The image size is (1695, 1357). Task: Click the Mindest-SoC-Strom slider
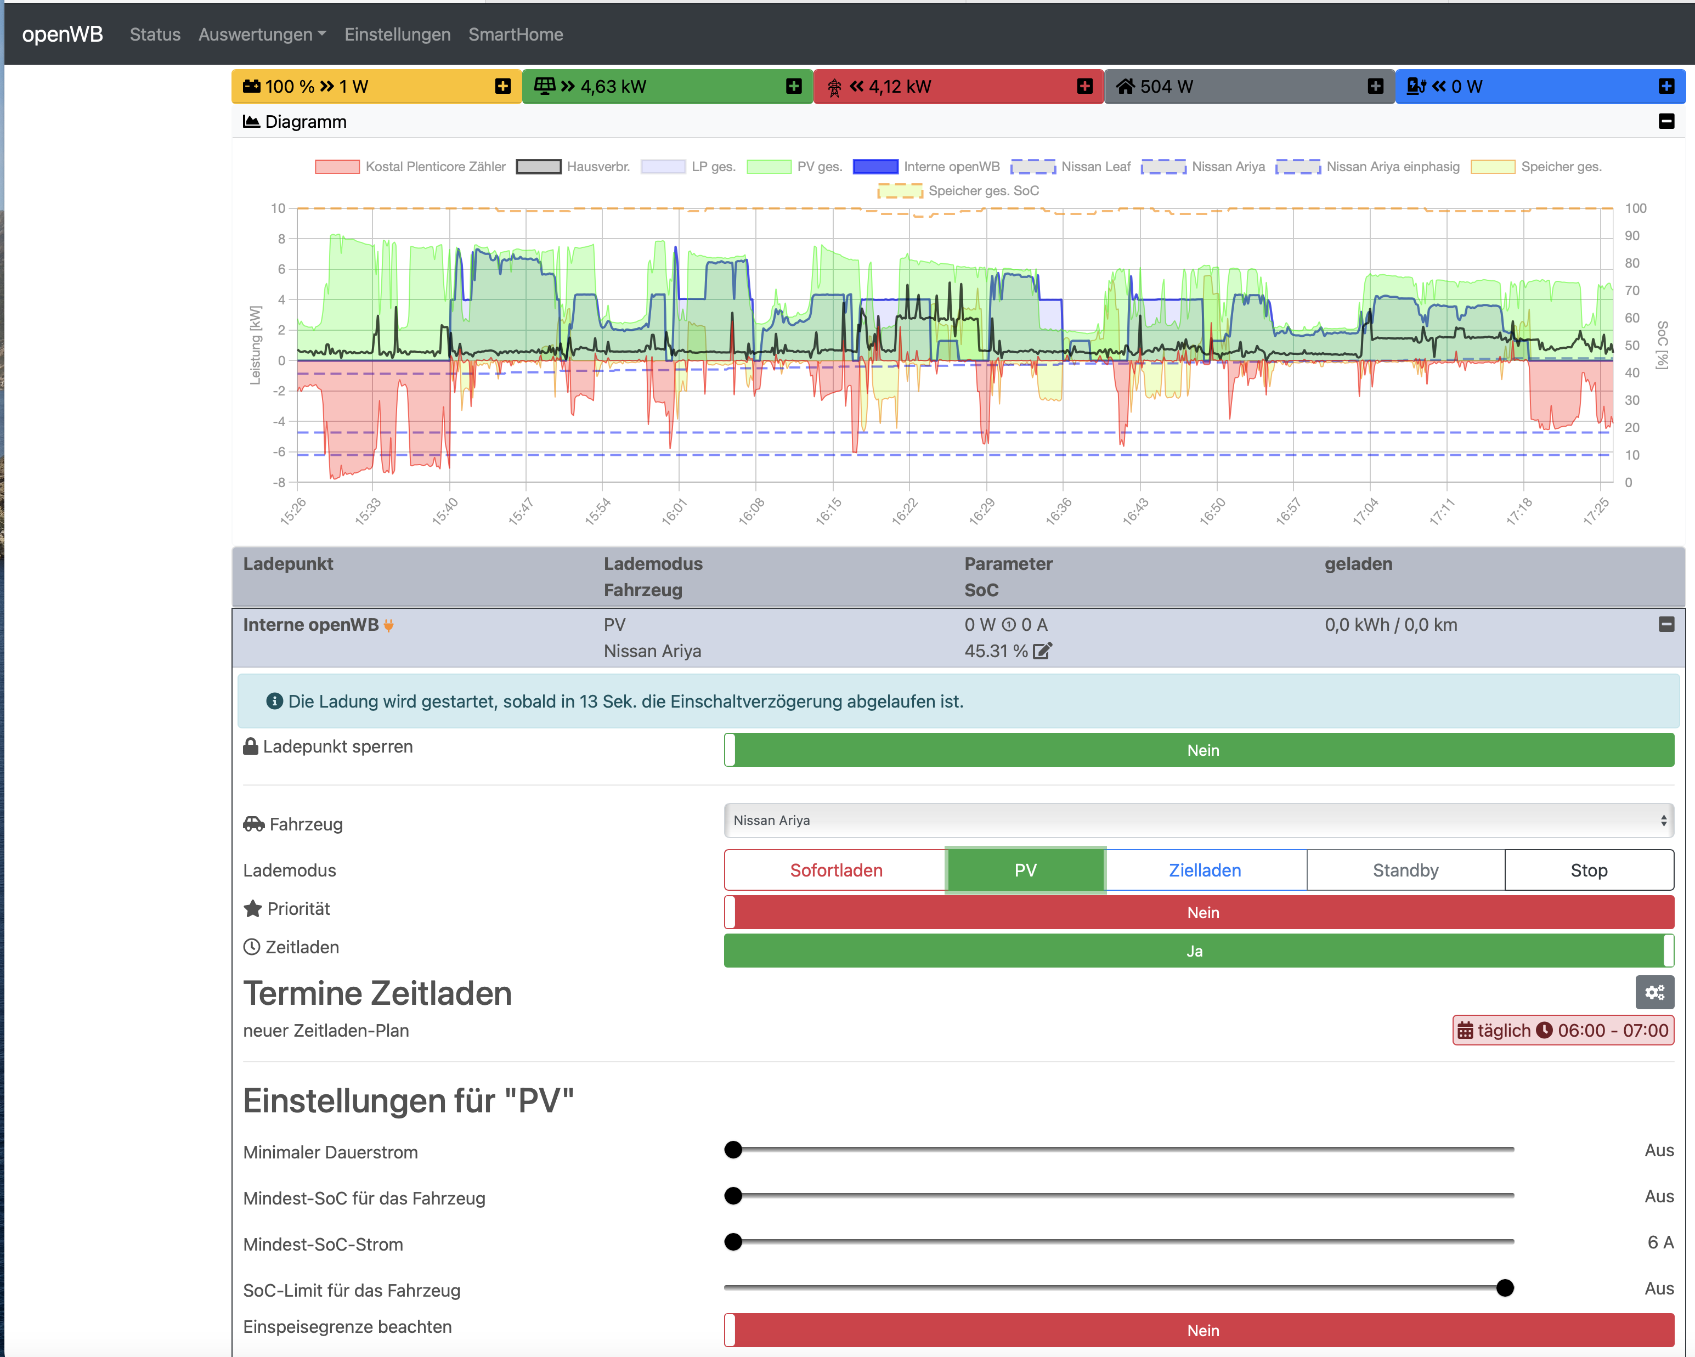click(x=1118, y=1242)
